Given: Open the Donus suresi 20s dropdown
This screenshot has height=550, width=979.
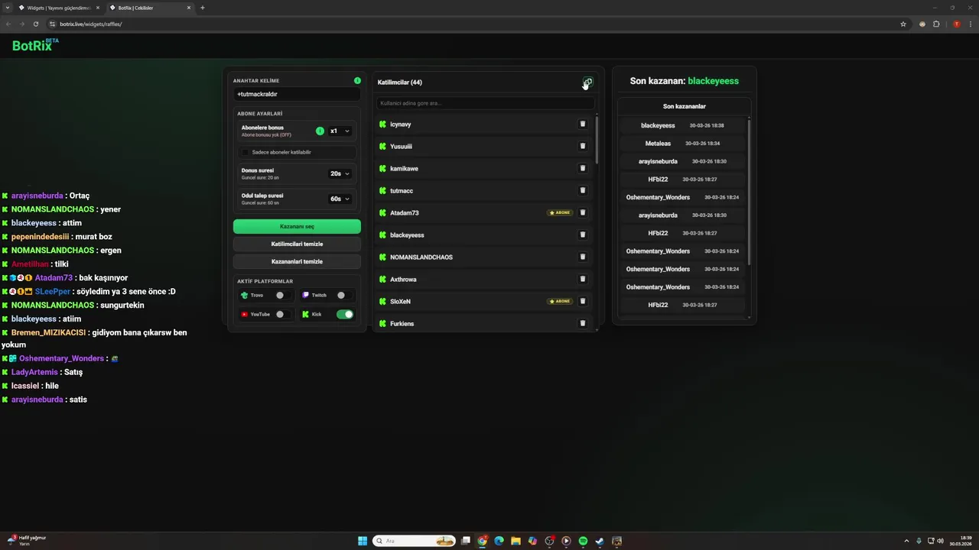Looking at the screenshot, I should 340,173.
